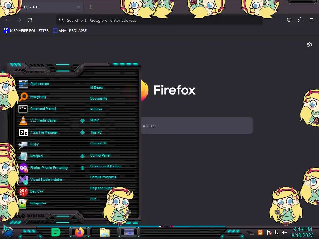Image resolution: width=319 pixels, height=239 pixels.
Task: Expand jump list for 7-Zip File Manager
Action: click(x=82, y=133)
